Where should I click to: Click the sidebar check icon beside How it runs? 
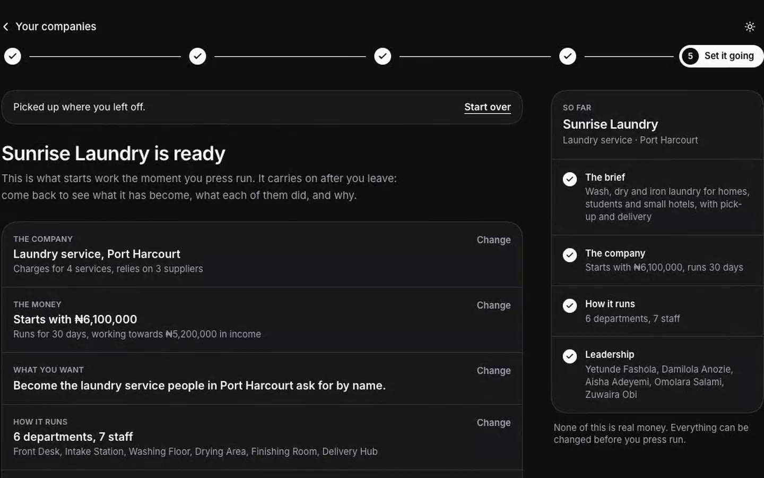(570, 306)
